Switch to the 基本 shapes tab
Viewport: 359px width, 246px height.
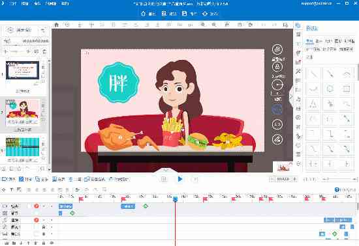click(319, 41)
